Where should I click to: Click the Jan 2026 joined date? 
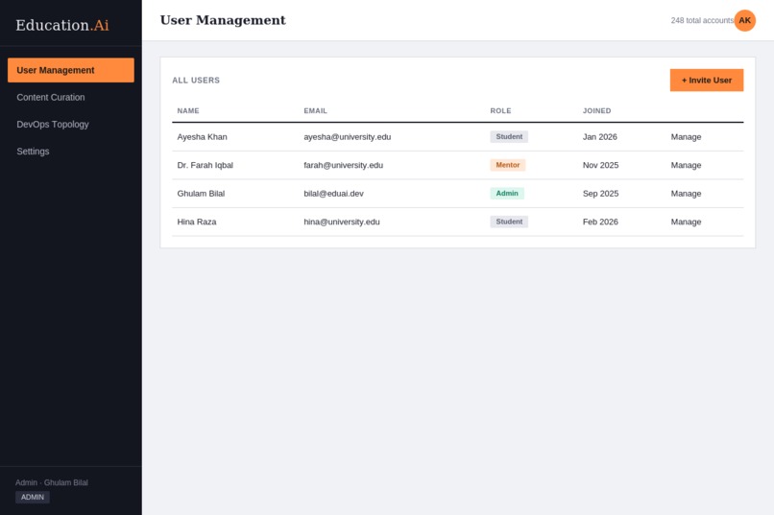pos(600,137)
